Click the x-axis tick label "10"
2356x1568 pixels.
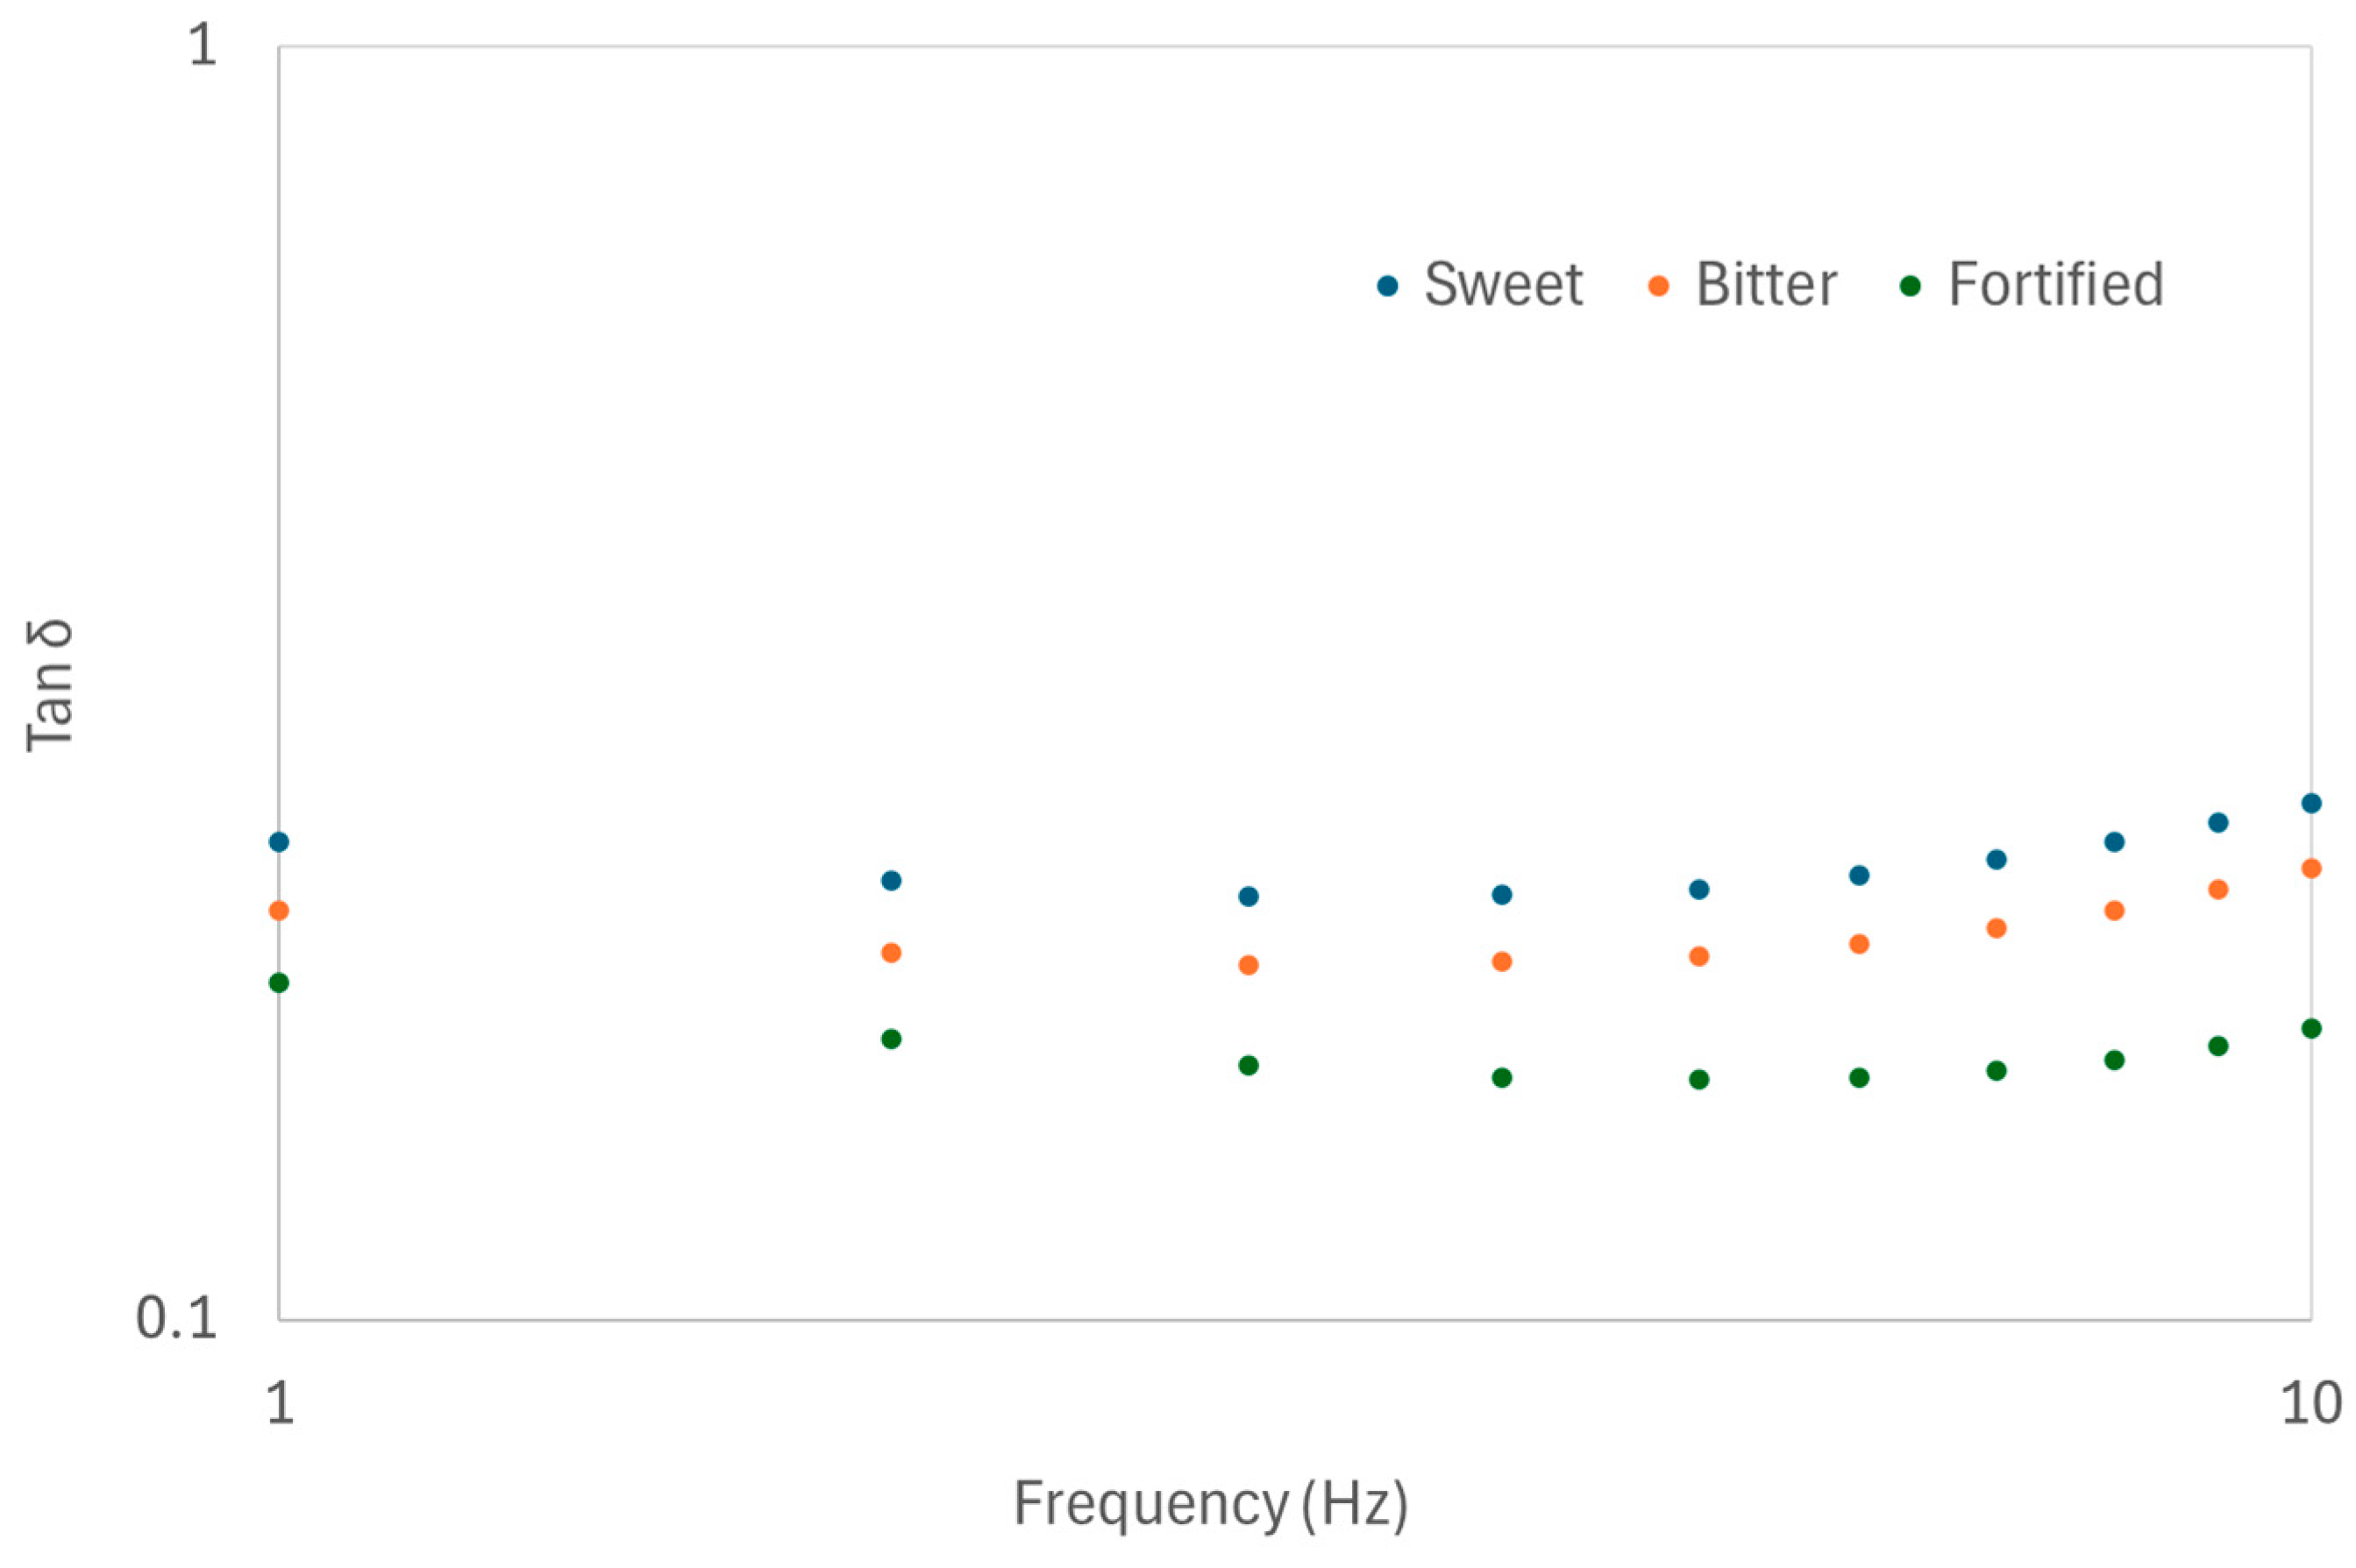[2310, 1403]
